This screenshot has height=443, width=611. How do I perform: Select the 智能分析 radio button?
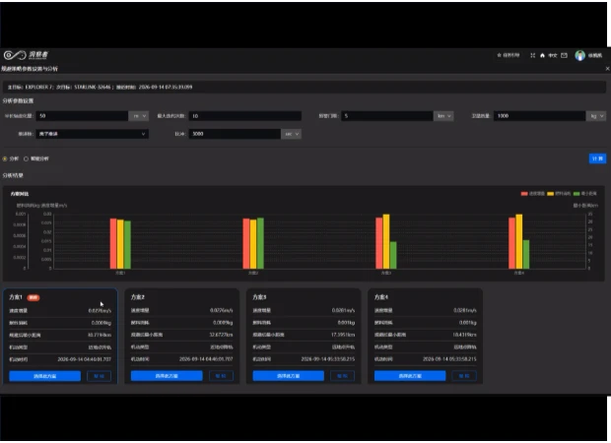(x=26, y=158)
